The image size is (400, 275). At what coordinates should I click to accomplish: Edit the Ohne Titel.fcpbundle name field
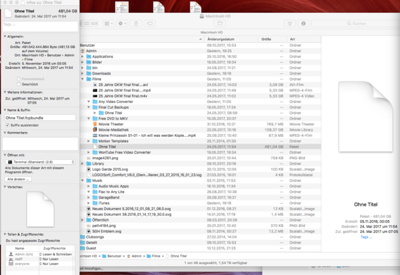pyautogui.click(x=40, y=118)
